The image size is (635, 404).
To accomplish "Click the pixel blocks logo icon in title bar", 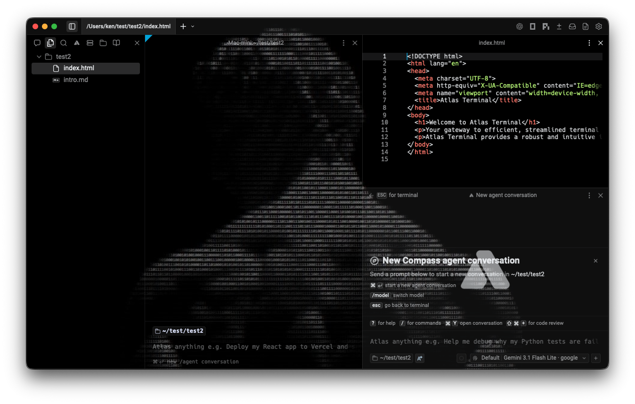I will [x=546, y=26].
